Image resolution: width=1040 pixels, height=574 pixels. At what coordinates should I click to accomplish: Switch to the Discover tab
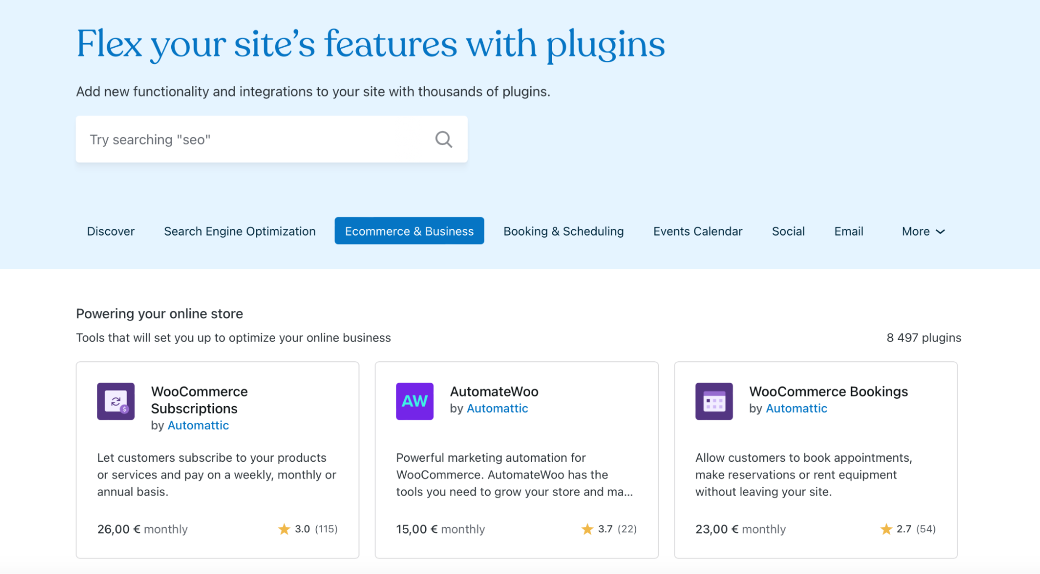111,231
